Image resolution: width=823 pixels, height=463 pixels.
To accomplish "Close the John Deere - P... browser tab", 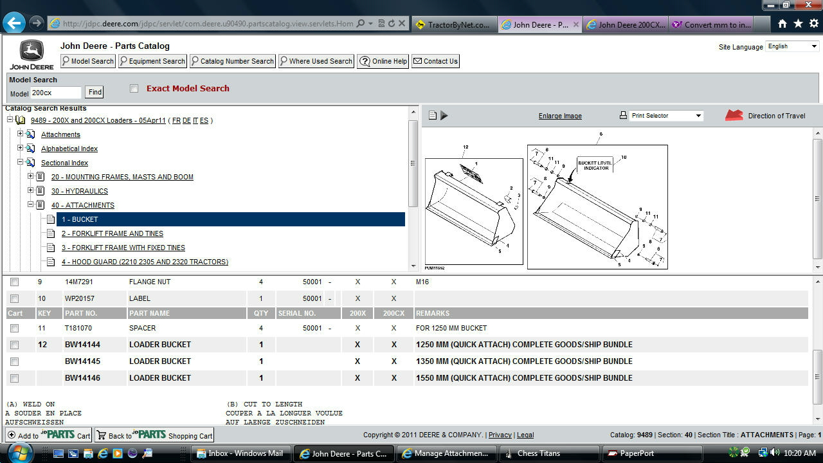I will (x=575, y=24).
